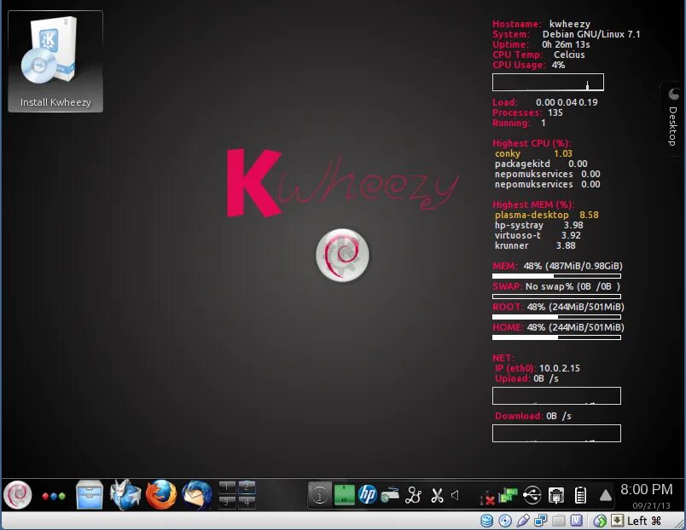
Task: Click VirtualBox mouse integration globe icon
Action: (x=601, y=521)
